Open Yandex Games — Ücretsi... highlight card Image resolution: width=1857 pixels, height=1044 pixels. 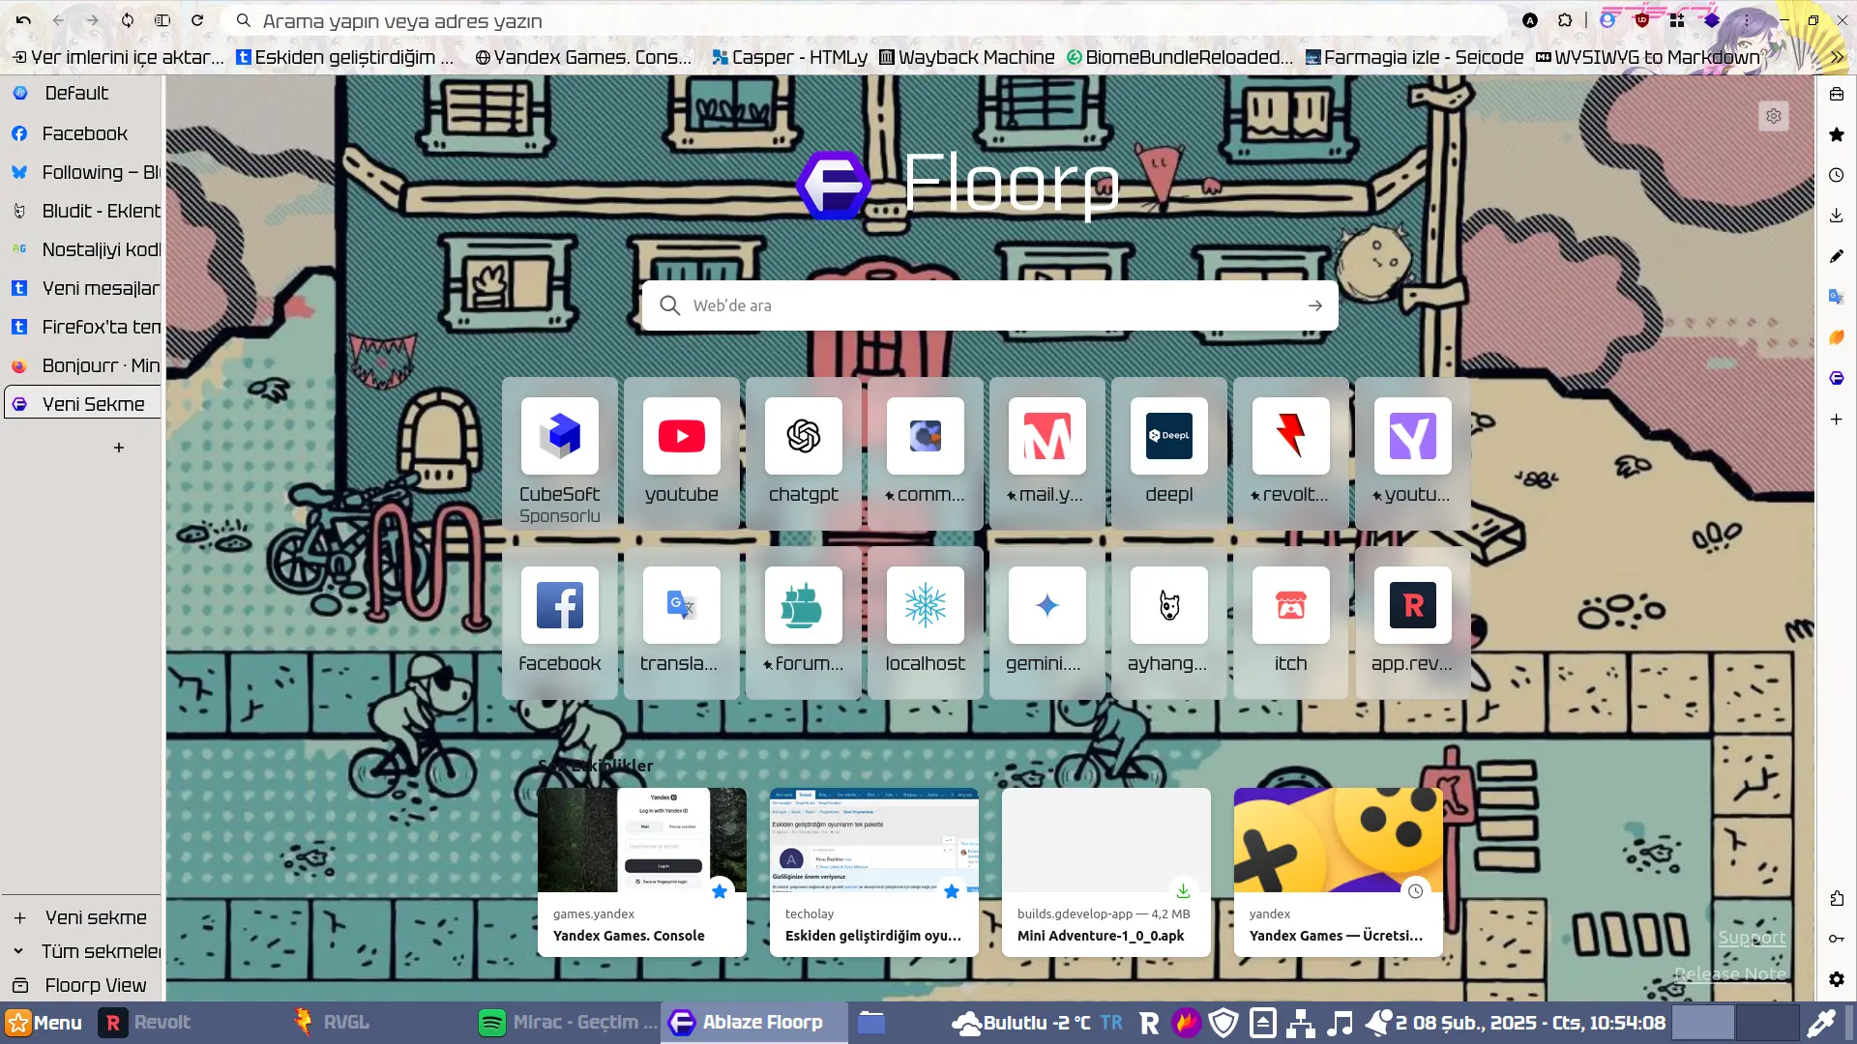click(x=1339, y=872)
